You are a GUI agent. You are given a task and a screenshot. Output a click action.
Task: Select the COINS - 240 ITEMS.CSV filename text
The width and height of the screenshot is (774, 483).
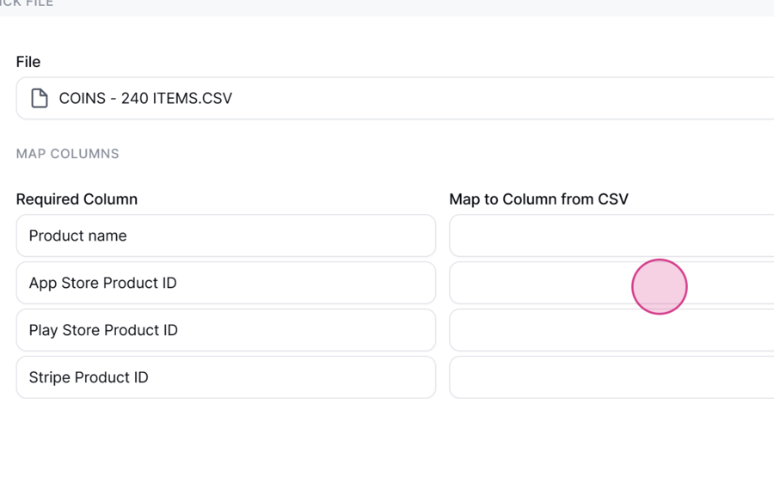[145, 98]
